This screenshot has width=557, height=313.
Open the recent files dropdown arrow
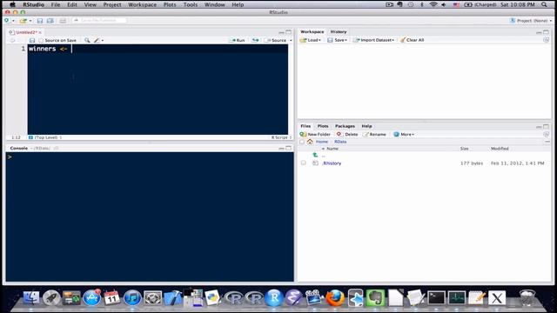click(x=30, y=21)
